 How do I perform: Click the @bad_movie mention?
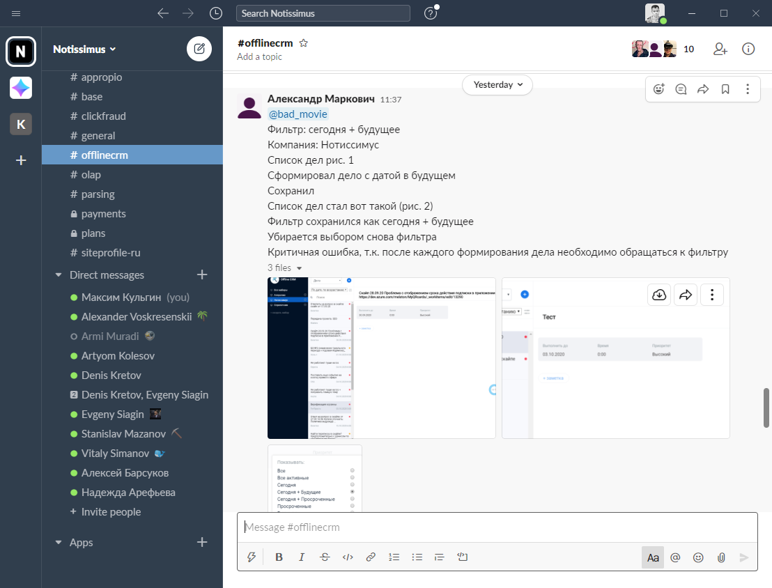click(298, 114)
